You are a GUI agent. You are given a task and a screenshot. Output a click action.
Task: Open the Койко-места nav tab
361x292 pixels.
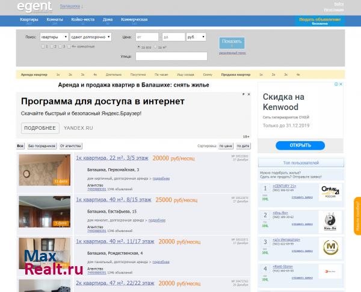tap(83, 20)
